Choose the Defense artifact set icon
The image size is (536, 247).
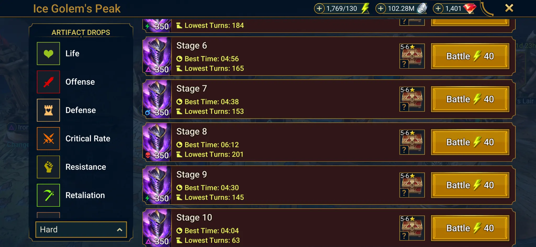click(x=48, y=110)
